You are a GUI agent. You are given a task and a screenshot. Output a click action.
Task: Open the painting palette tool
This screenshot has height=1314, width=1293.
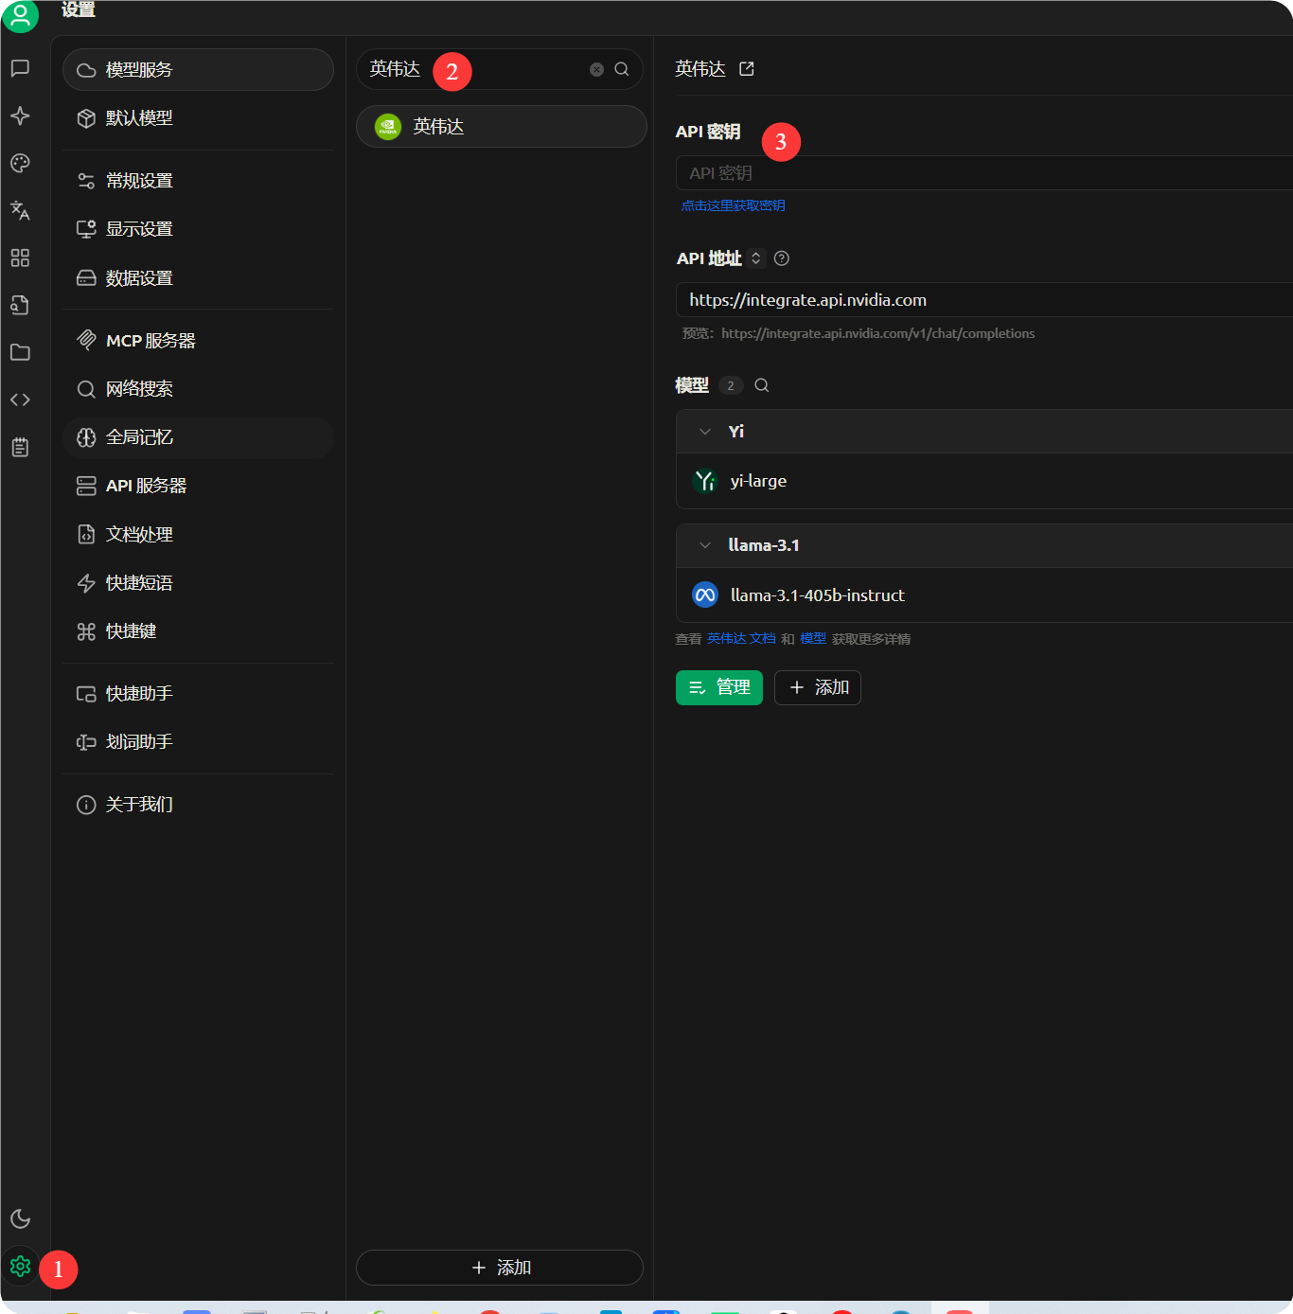click(20, 163)
